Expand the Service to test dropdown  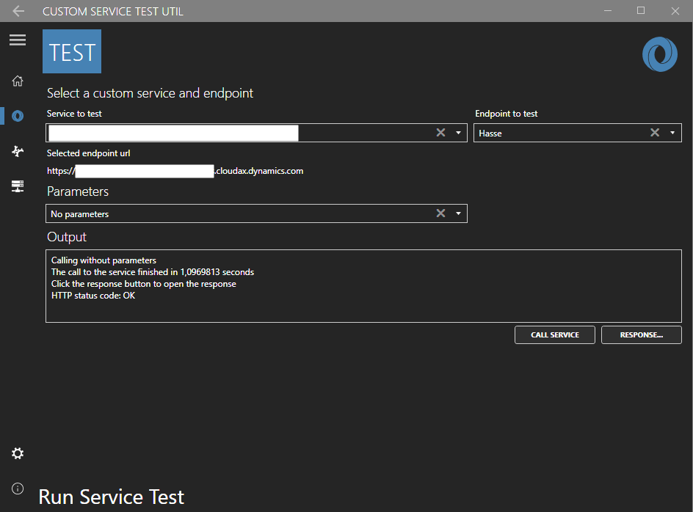458,133
